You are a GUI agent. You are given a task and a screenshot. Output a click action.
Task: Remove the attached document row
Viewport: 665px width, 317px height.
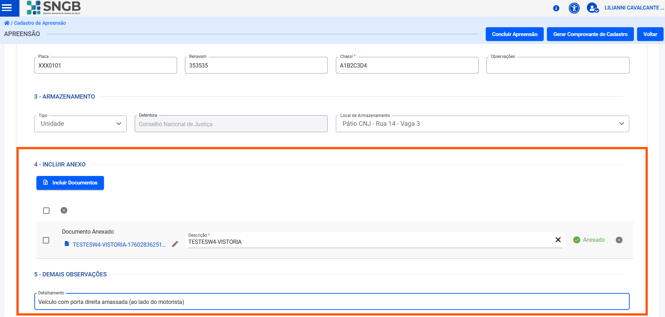(x=619, y=240)
